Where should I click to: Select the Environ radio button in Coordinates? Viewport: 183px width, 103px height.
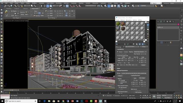(x=123, y=52)
